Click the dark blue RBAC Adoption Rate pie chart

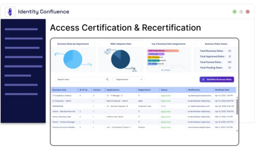pos(120,59)
